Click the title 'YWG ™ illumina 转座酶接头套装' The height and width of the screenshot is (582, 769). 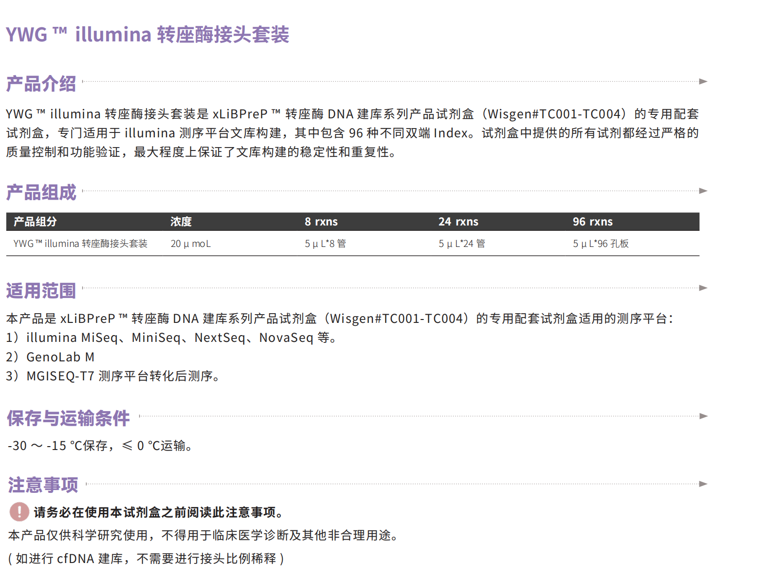pyautogui.click(x=147, y=35)
